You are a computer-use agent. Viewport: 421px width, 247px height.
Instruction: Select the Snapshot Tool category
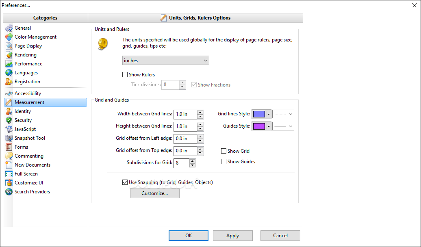coord(30,138)
